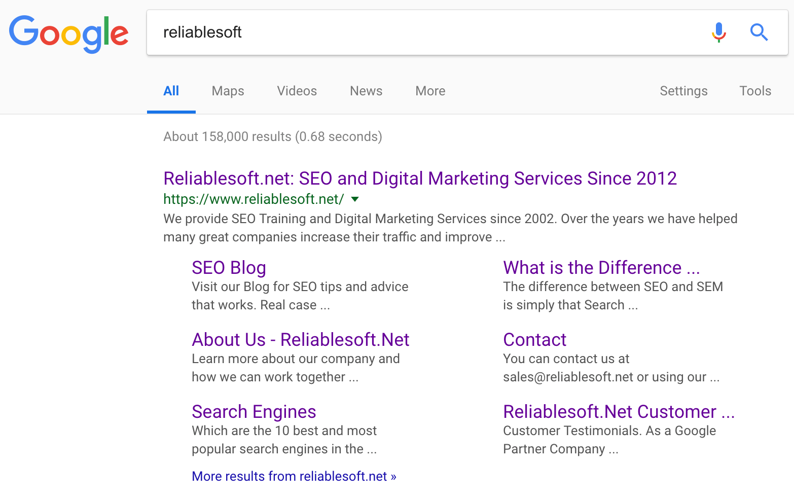Click the blue magnifying glass search icon

click(759, 32)
